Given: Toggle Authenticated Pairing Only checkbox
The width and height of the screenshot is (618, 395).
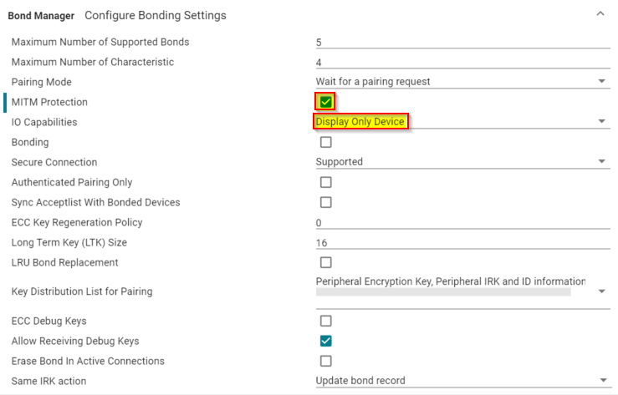Looking at the screenshot, I should point(326,182).
